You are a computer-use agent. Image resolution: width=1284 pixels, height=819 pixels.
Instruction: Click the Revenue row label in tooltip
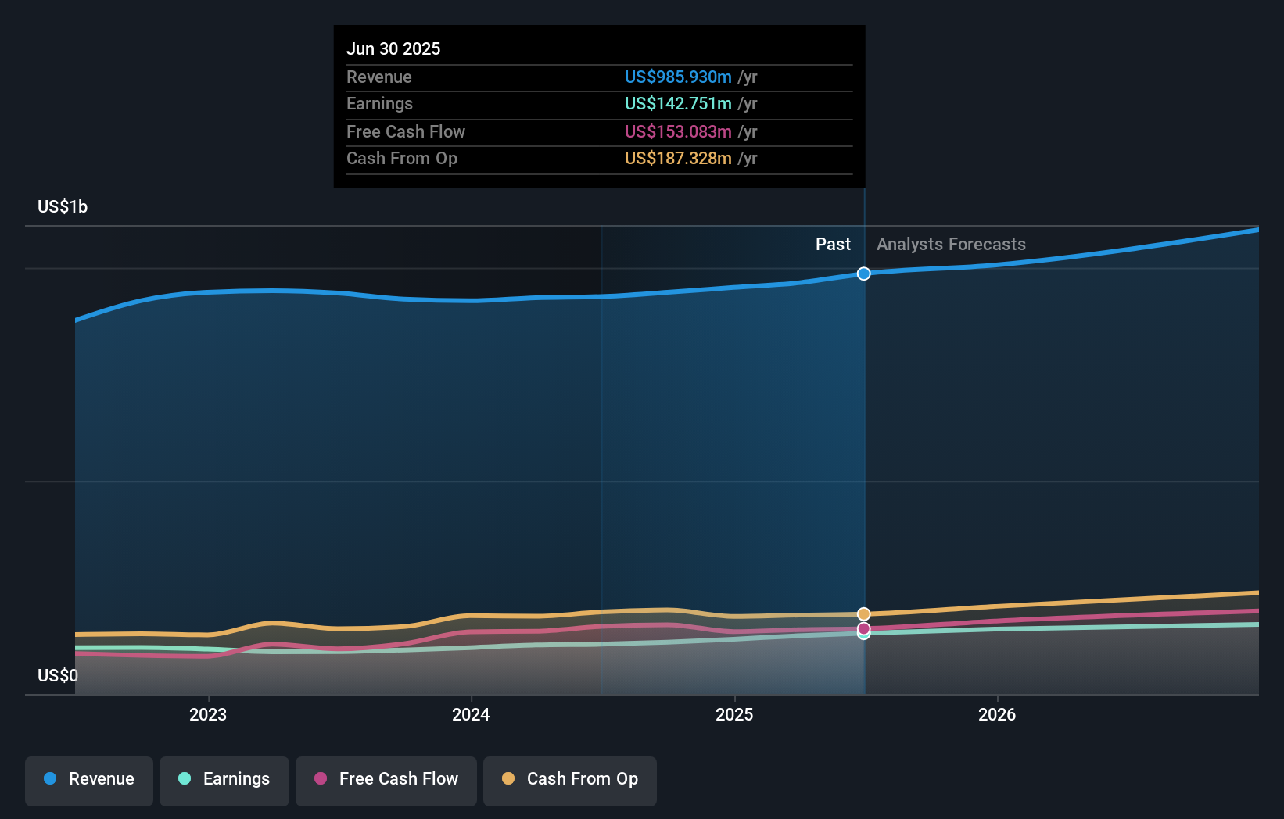(x=379, y=77)
